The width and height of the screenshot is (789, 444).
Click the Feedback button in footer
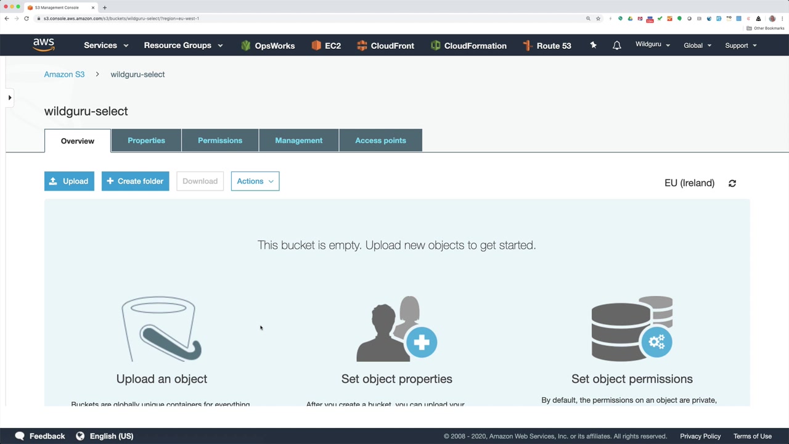pyautogui.click(x=40, y=436)
